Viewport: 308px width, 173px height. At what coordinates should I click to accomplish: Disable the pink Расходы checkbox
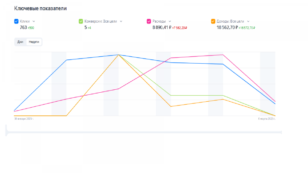point(149,21)
